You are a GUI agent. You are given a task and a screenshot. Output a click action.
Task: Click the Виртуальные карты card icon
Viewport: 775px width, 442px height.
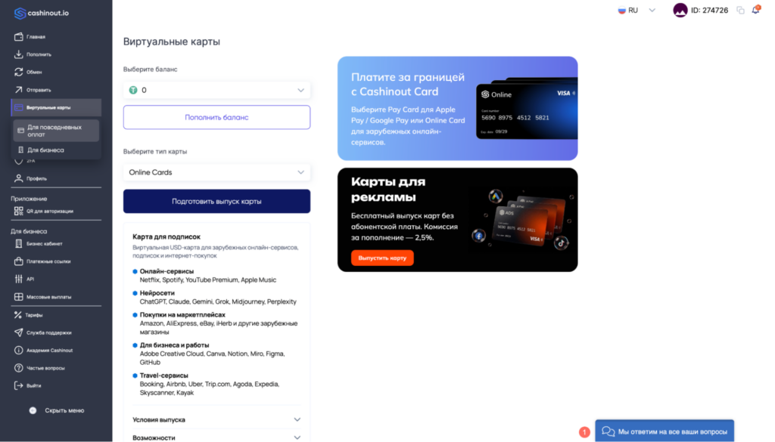[19, 107]
